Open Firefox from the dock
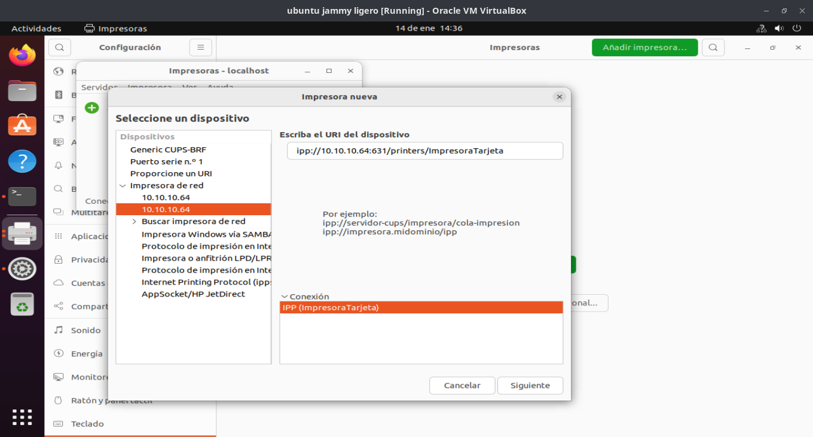 [x=22, y=56]
